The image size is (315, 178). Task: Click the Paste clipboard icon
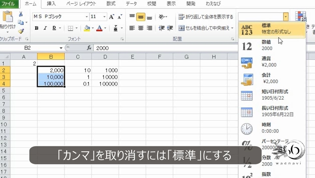click(x=8, y=17)
